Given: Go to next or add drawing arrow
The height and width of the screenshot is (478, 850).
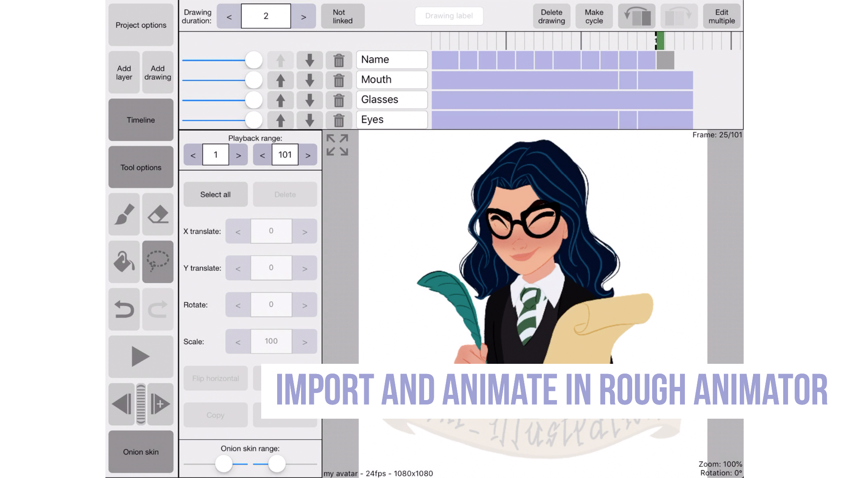Looking at the screenshot, I should coord(160,404).
